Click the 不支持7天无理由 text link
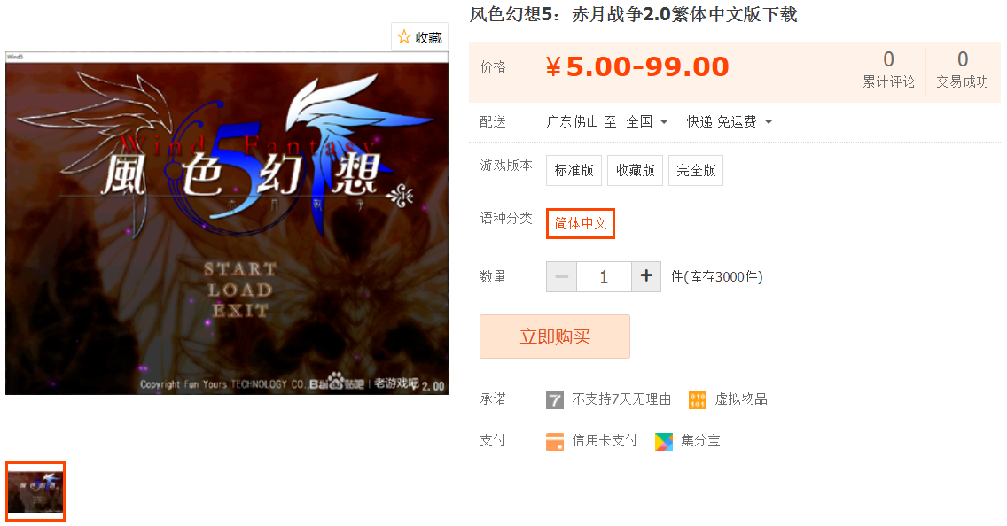This screenshot has height=526, width=1007. pos(621,399)
